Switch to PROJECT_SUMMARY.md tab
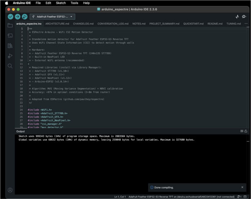251x199 pixels. pos(164,24)
